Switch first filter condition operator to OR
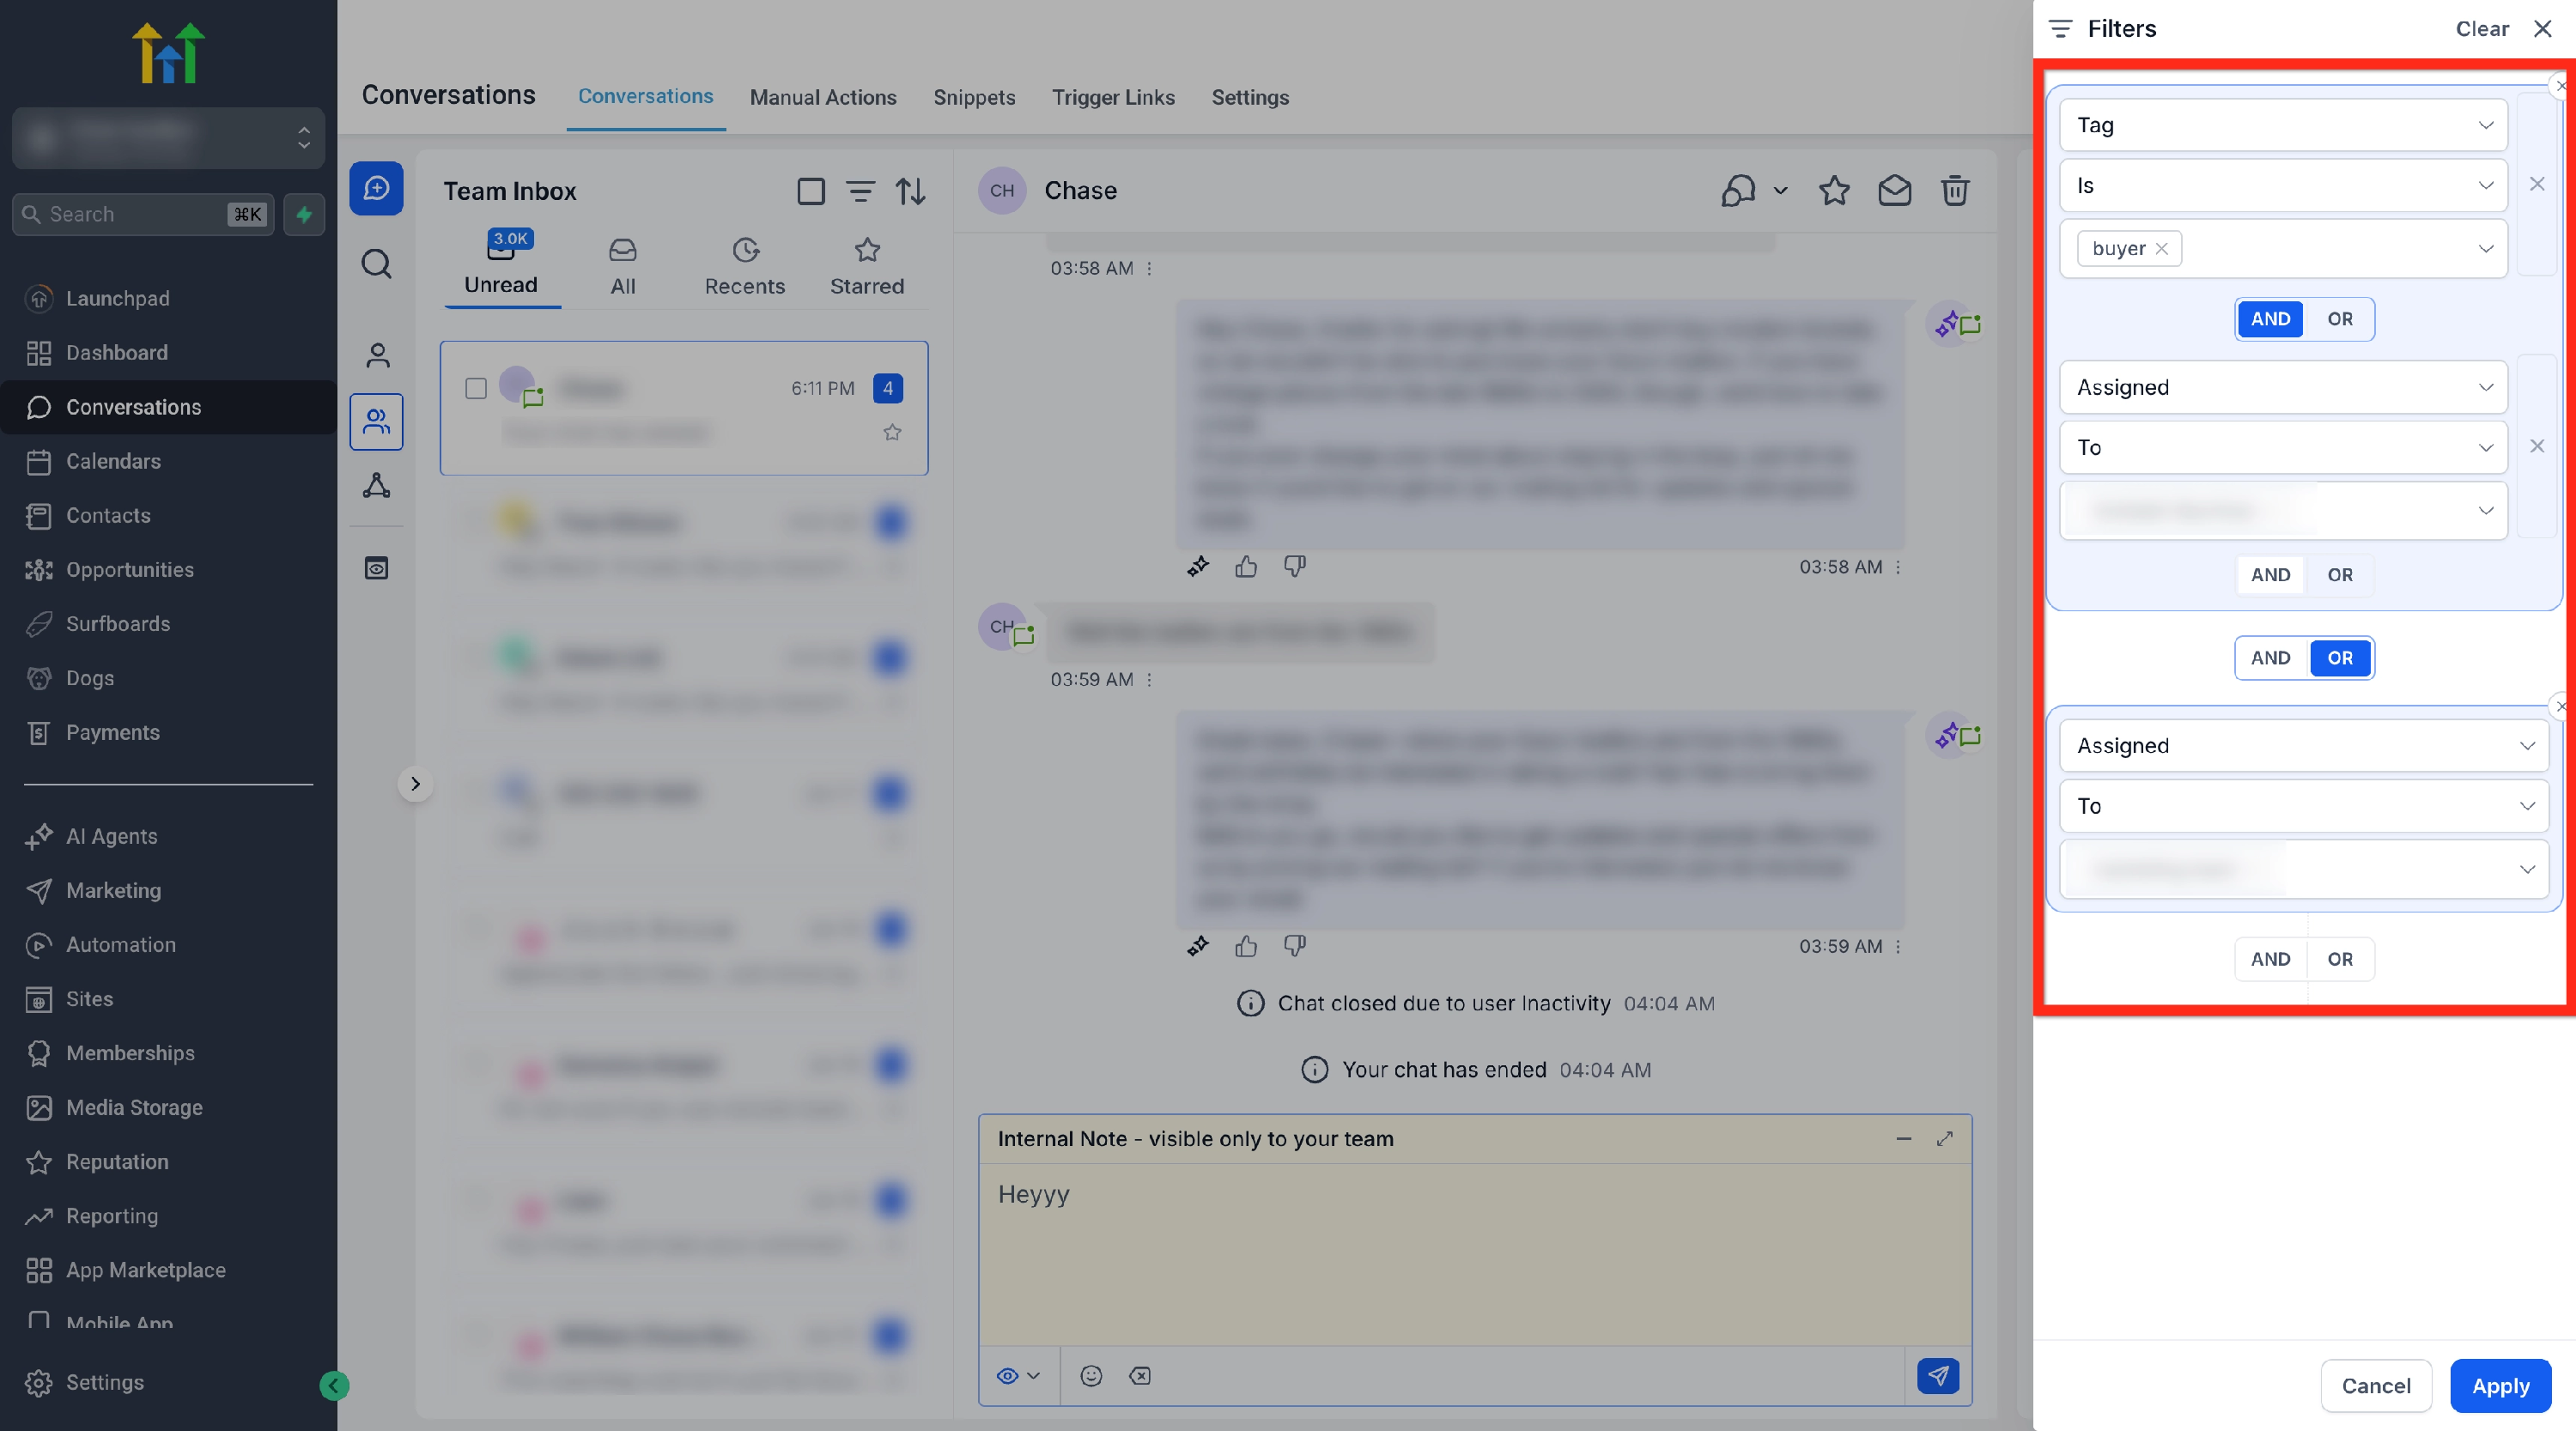 2339,319
